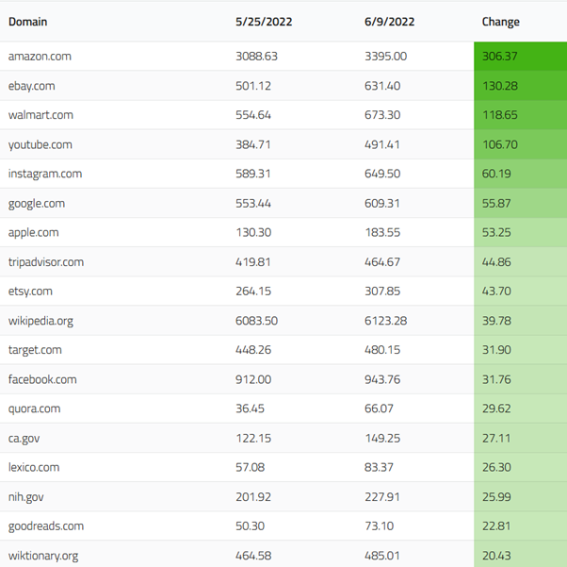Select youtube.com value 384.71
The height and width of the screenshot is (567, 567).
tap(253, 144)
